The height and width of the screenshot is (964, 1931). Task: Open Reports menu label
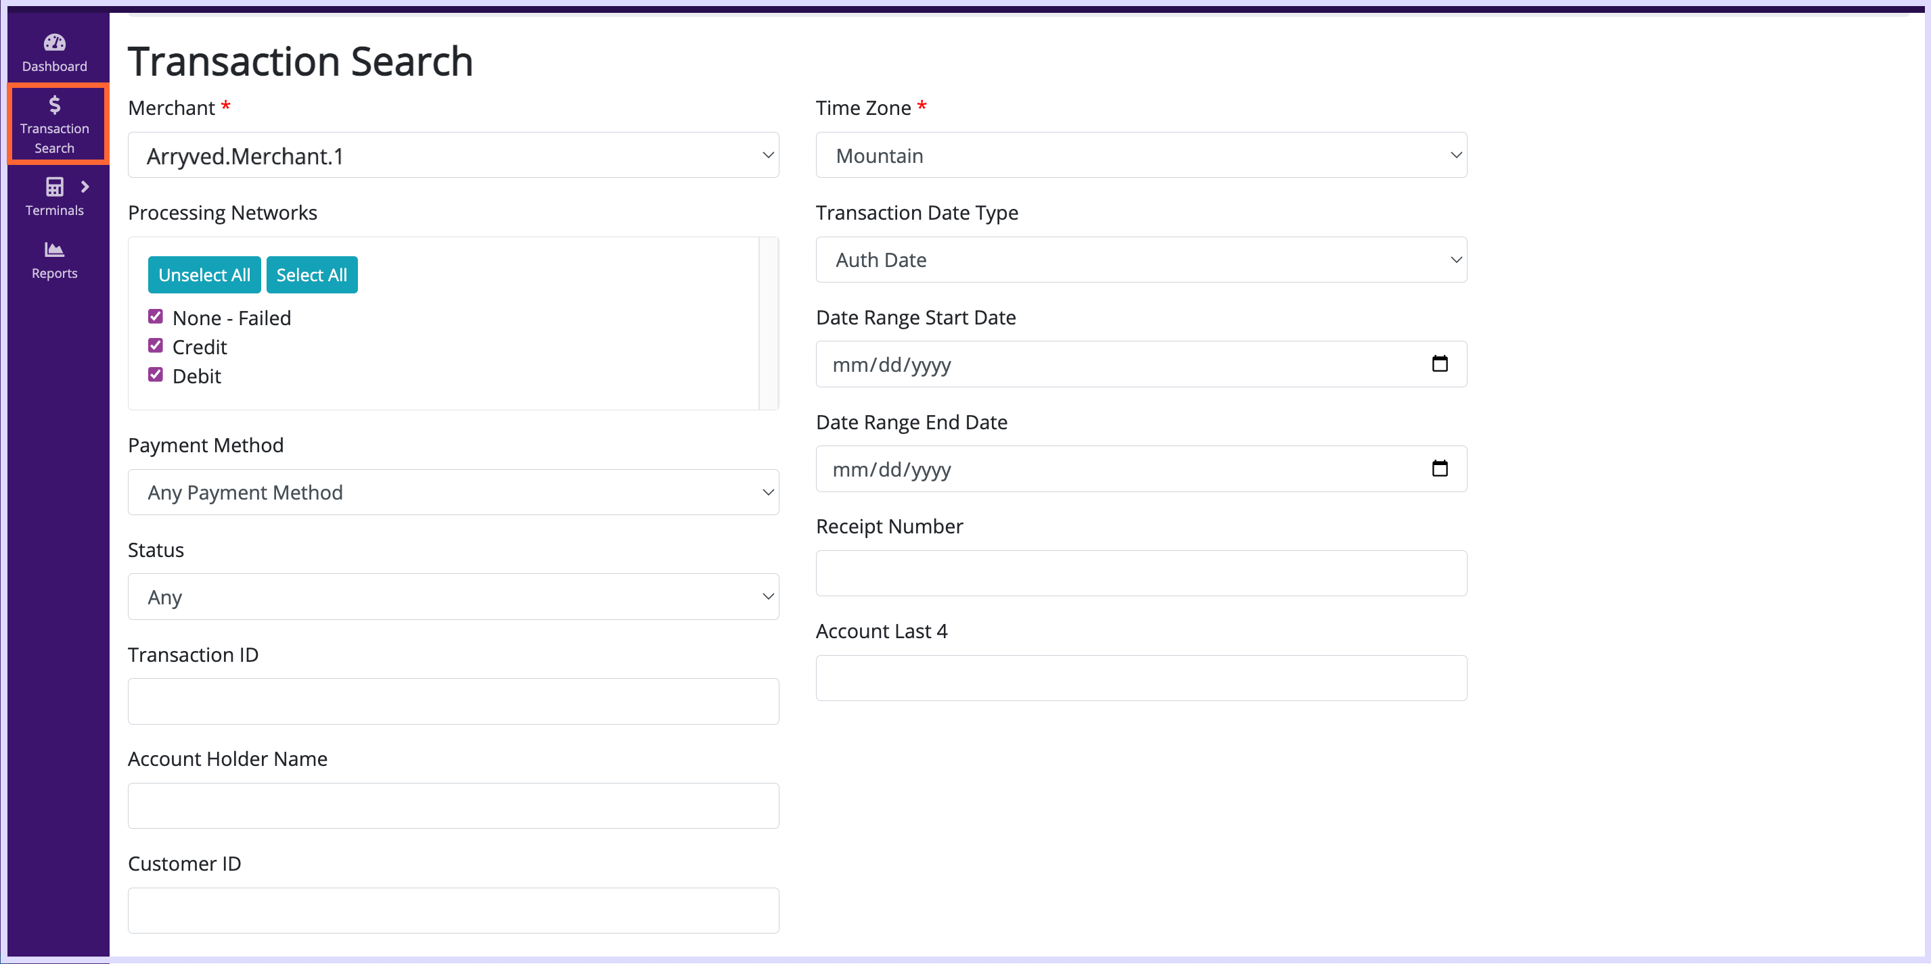click(x=54, y=273)
